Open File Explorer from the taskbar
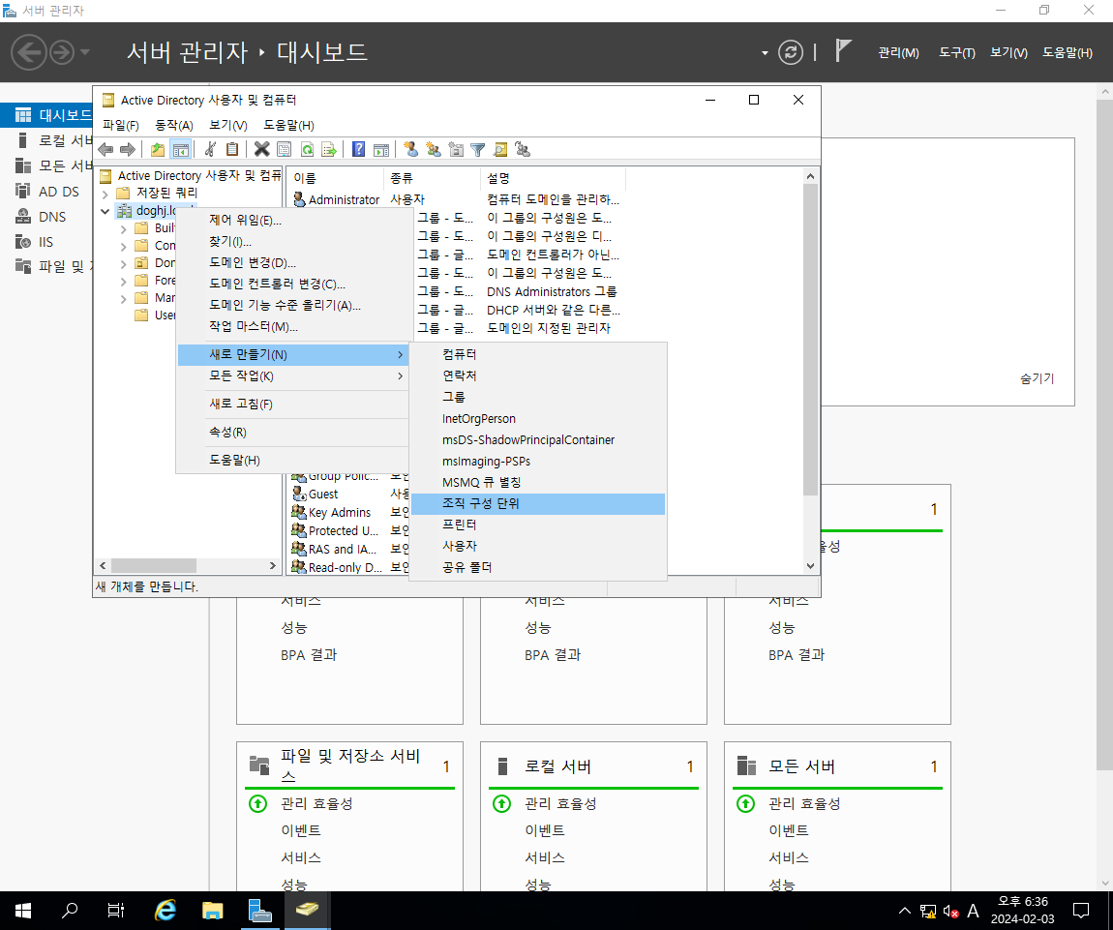Image resolution: width=1113 pixels, height=930 pixels. point(212,910)
